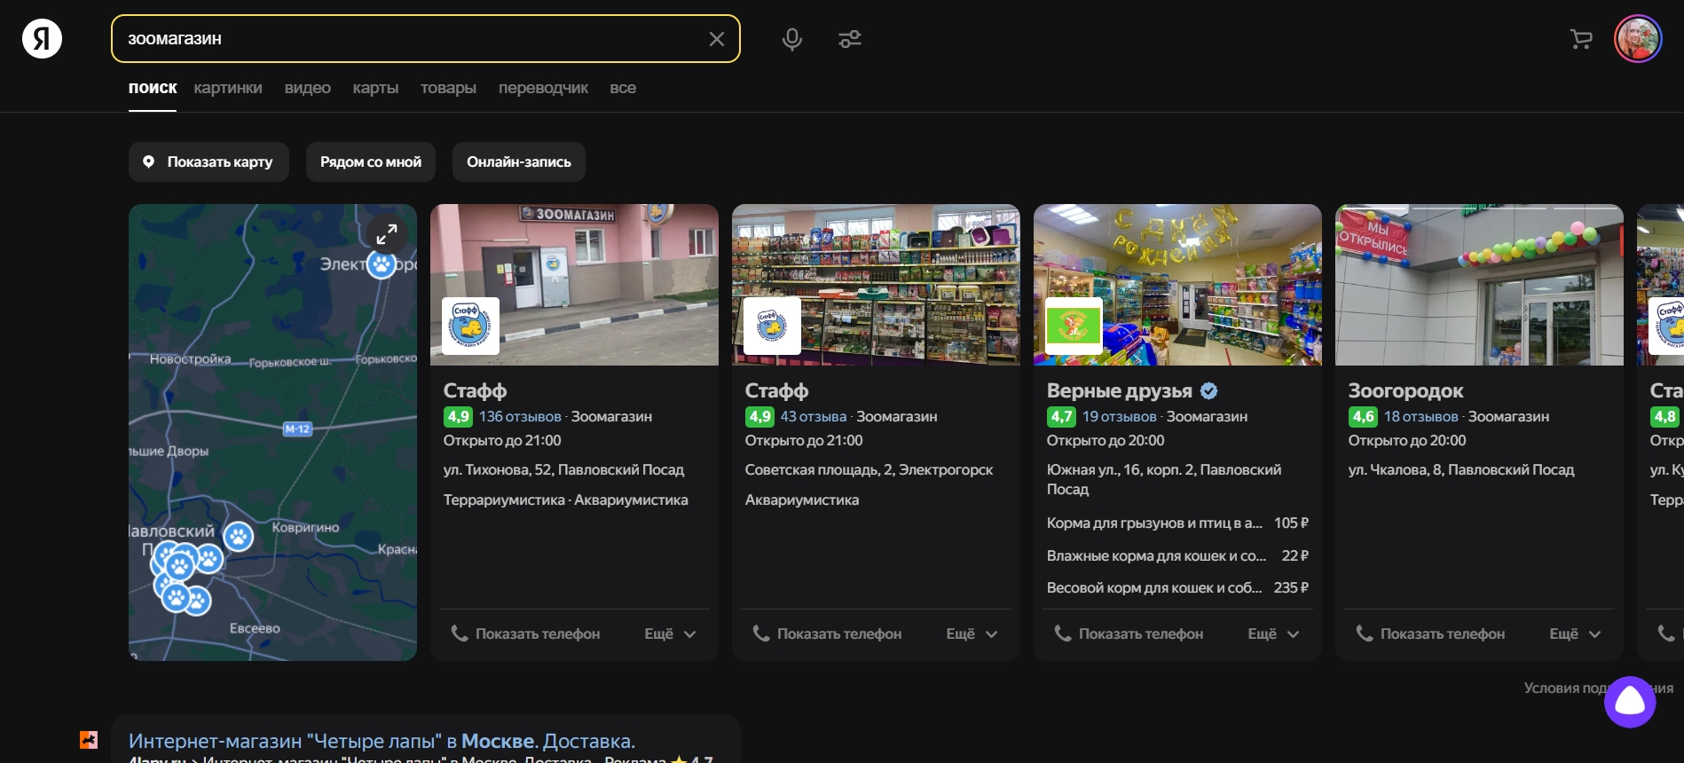Show phone for Стафф in Электрогорск

828,633
